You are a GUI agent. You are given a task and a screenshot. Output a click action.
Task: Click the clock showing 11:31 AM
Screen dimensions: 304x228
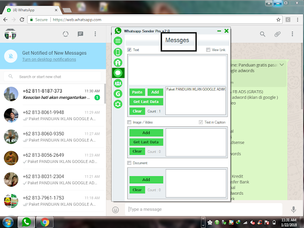pos(289,220)
